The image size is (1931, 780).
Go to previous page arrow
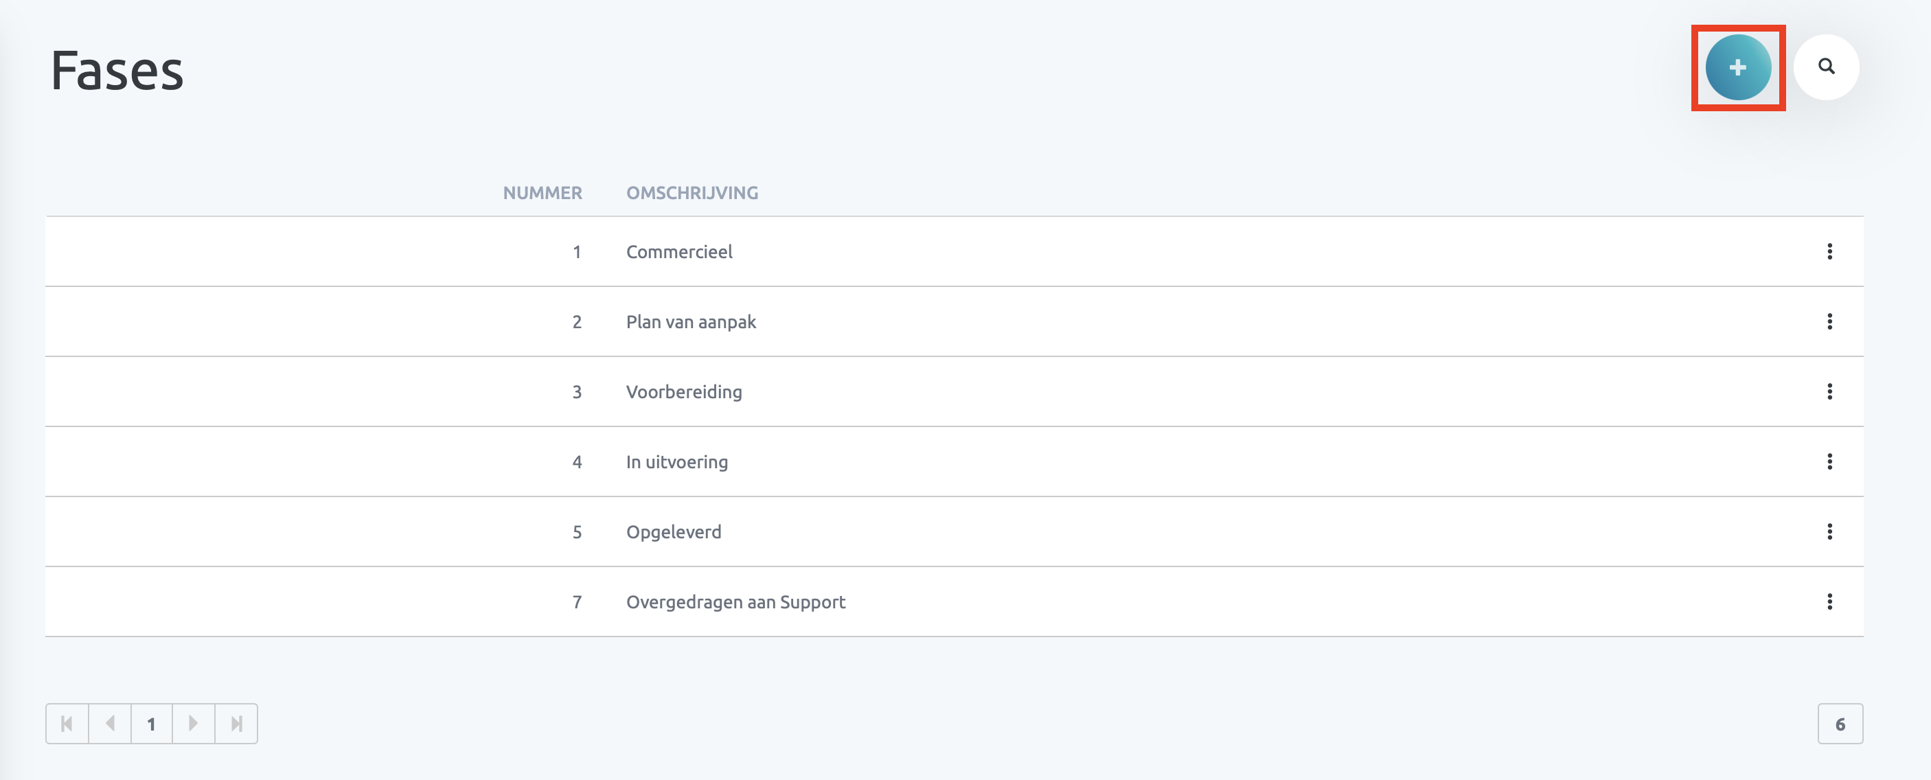pyautogui.click(x=109, y=724)
